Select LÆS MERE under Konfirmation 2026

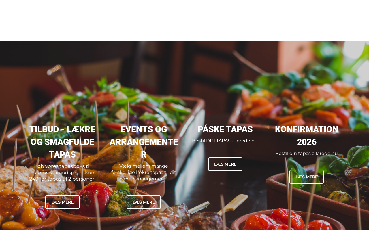click(306, 177)
